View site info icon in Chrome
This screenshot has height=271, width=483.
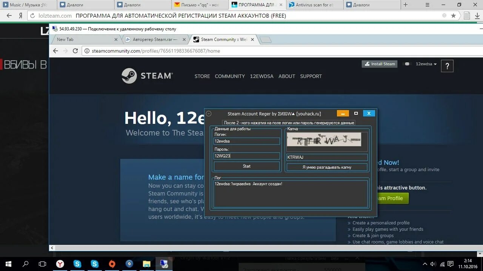click(x=87, y=51)
